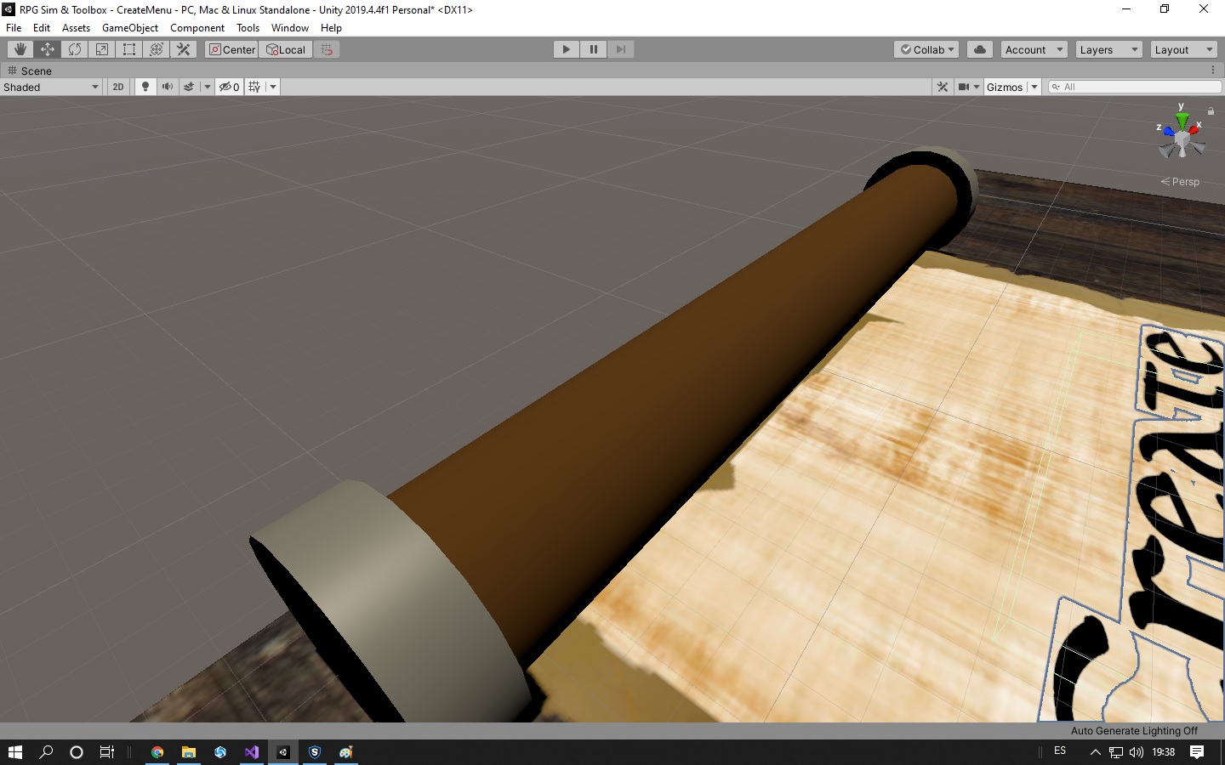Open Windows notification center
The width and height of the screenshot is (1225, 765).
coord(1197,751)
